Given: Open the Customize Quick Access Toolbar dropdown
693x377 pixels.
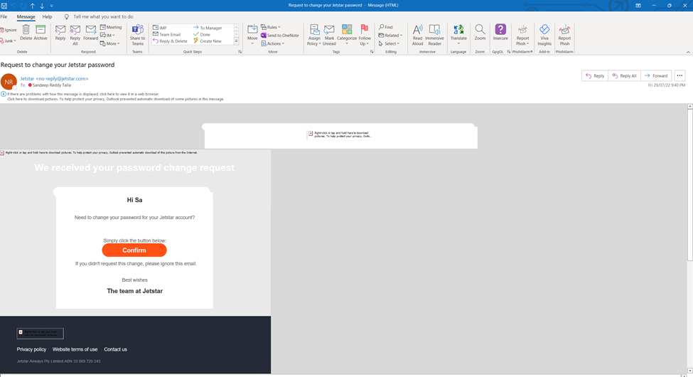Looking at the screenshot, I should tap(51, 6).
